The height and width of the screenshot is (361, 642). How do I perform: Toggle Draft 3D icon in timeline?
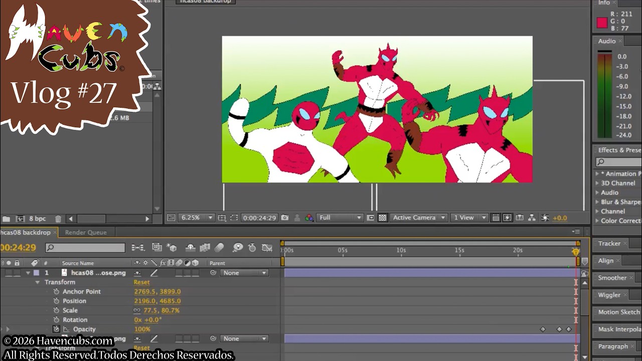172,248
